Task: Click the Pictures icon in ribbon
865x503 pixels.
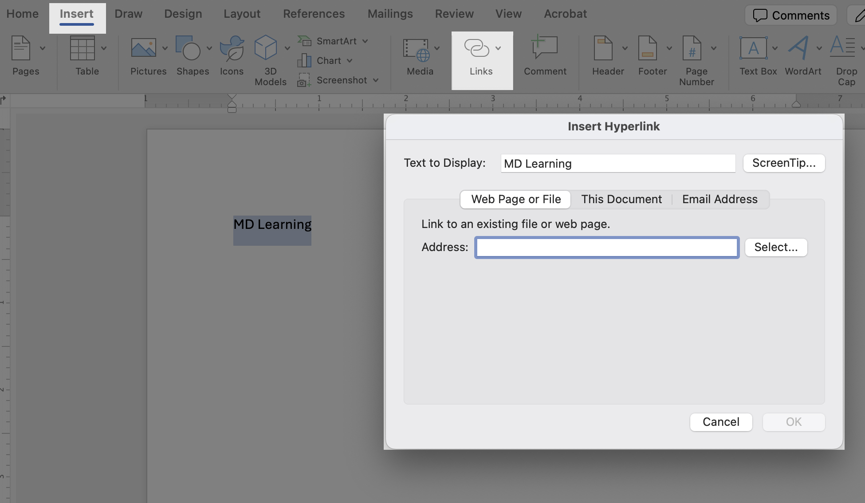Action: pyautogui.click(x=143, y=48)
